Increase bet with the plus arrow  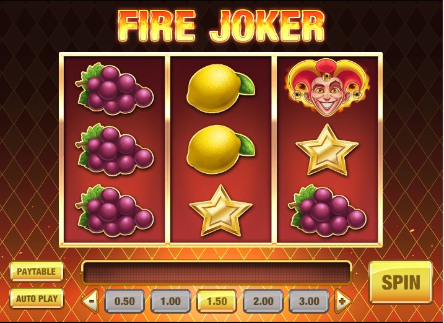point(343,301)
